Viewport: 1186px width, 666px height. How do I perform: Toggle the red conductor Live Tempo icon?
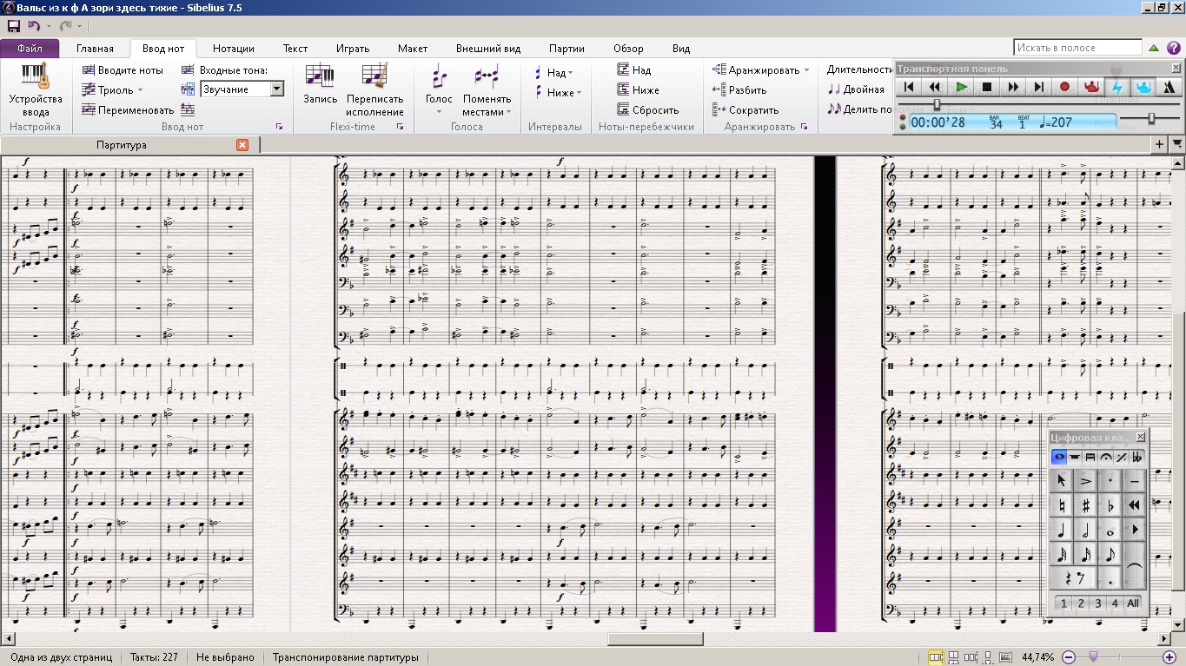(1091, 87)
